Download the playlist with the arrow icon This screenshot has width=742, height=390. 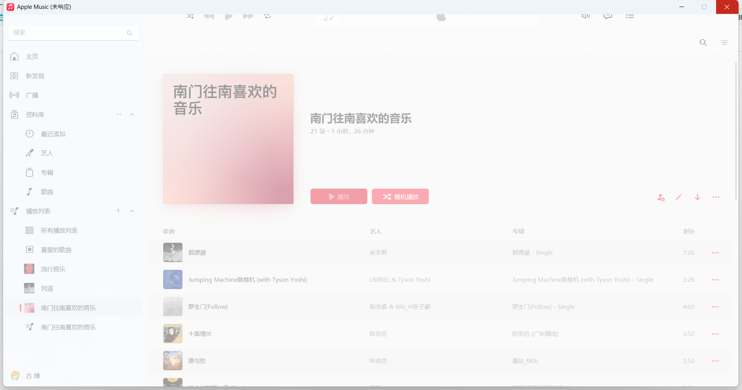coord(698,197)
